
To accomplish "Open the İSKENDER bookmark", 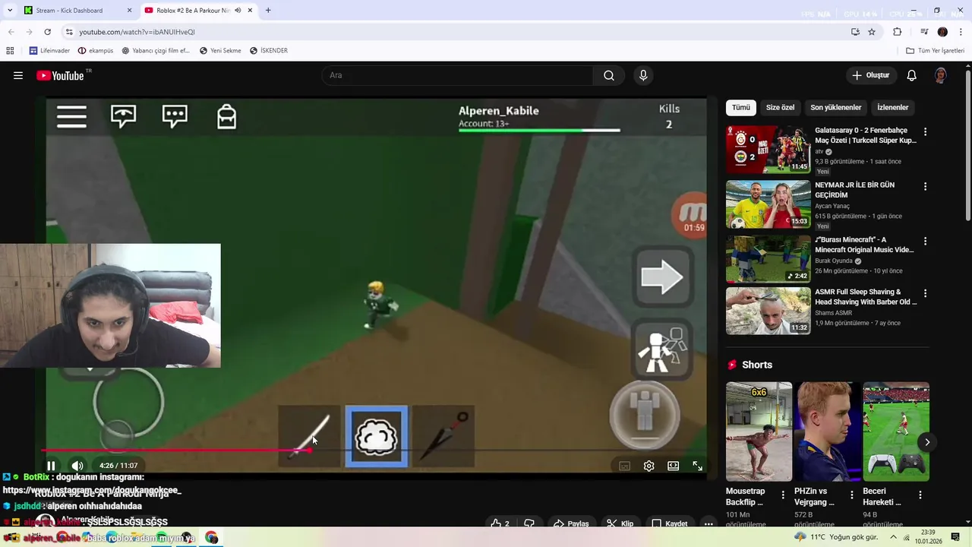I will [x=268, y=51].
